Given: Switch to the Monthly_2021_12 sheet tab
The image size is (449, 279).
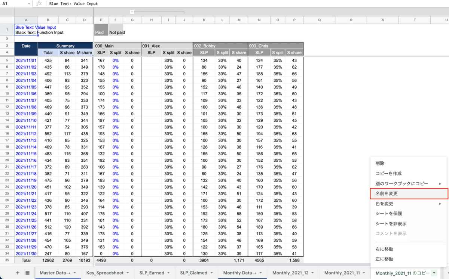Looking at the screenshot, I should [290, 273].
